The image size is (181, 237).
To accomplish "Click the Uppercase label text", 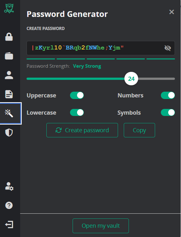I will (41, 96).
